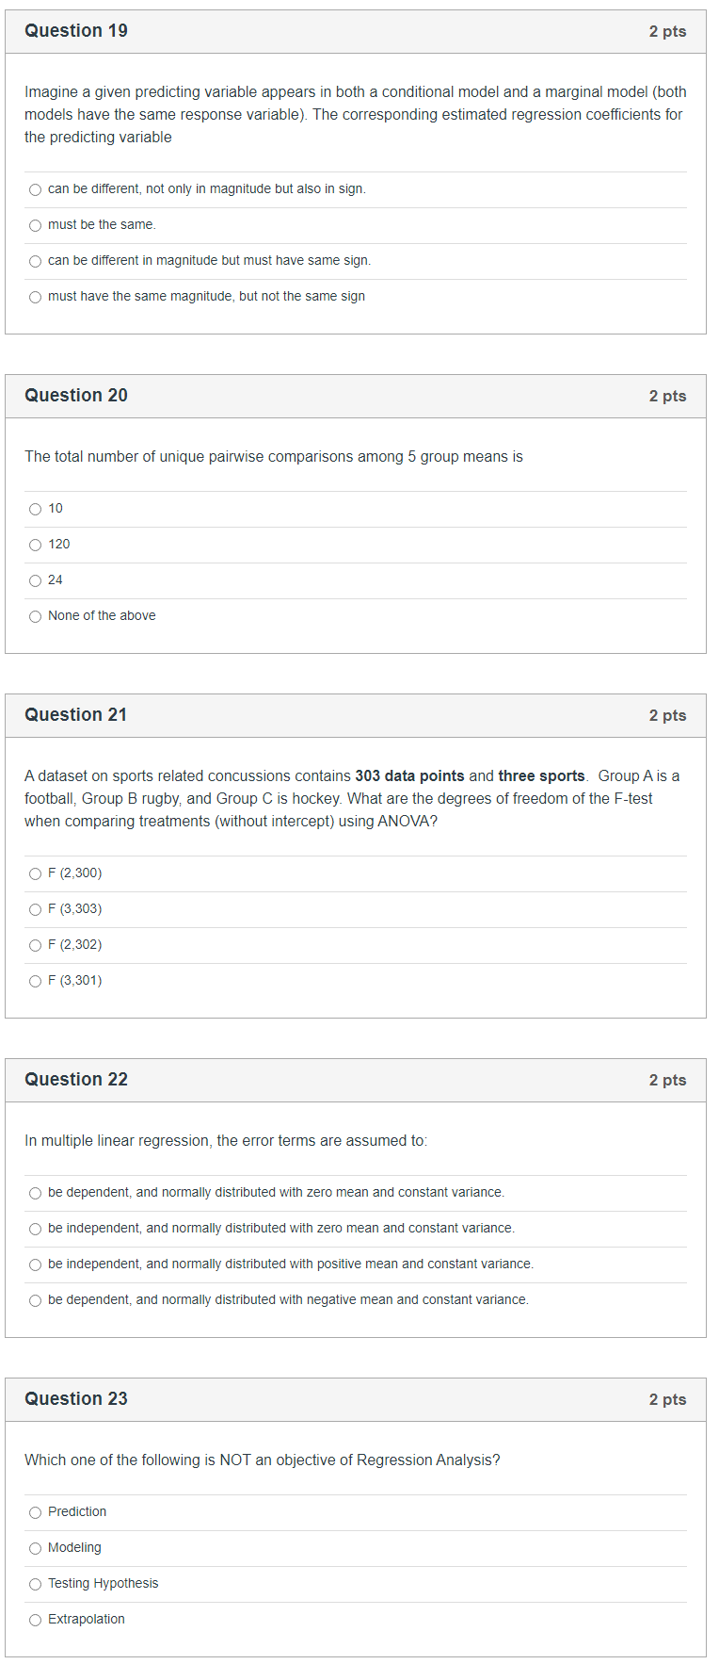Pick "None of the above" in Question 20
Screen dimensions: 719x1664
tap(35, 616)
